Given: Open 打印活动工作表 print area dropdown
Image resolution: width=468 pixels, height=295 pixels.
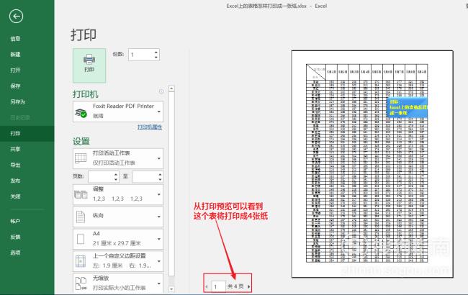Looking at the screenshot, I should click(118, 158).
